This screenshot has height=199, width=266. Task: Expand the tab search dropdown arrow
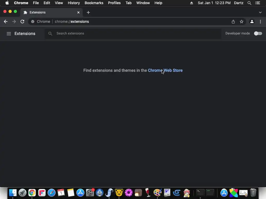260,12
